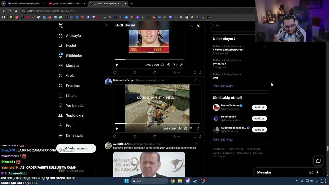The height and width of the screenshot is (185, 329).
Task: Like the post with 89 views
Action: (x=155, y=136)
